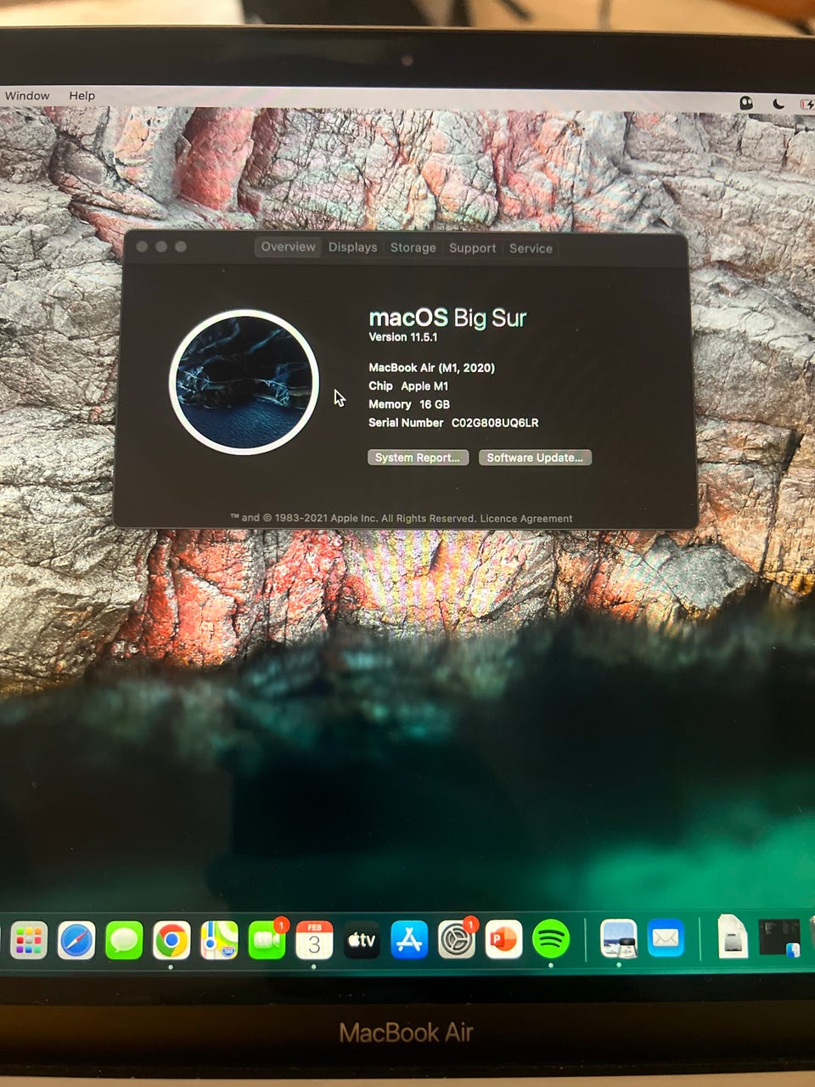Screen dimensions: 815x1087
Task: Launch the Apple TV app
Action: pyautogui.click(x=362, y=940)
